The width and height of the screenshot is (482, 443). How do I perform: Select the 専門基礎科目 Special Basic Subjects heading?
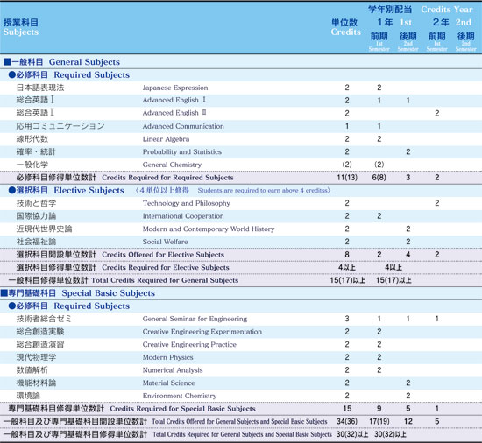78,293
